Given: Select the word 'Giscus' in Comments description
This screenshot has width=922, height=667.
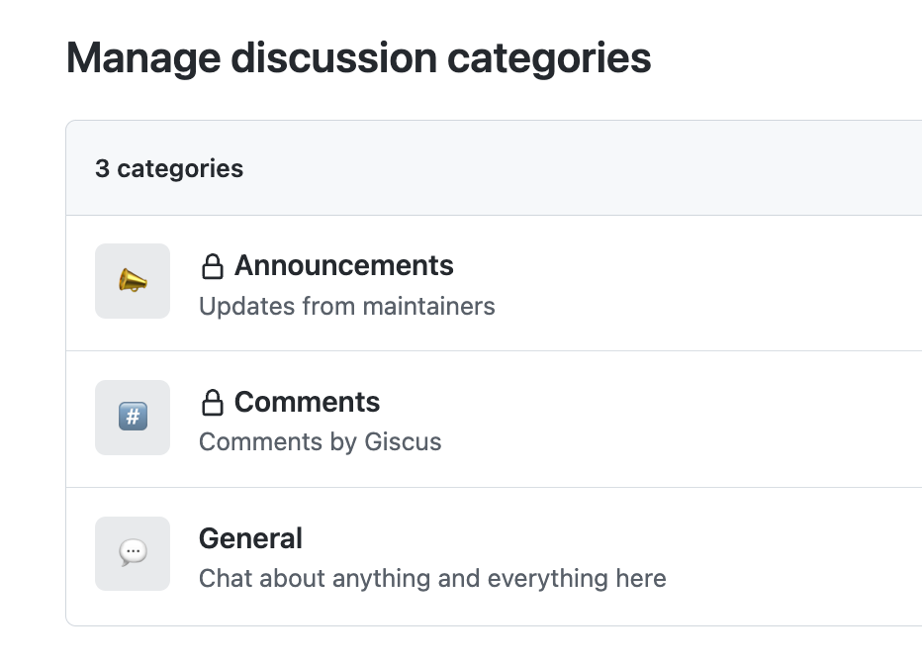Looking at the screenshot, I should point(403,441).
